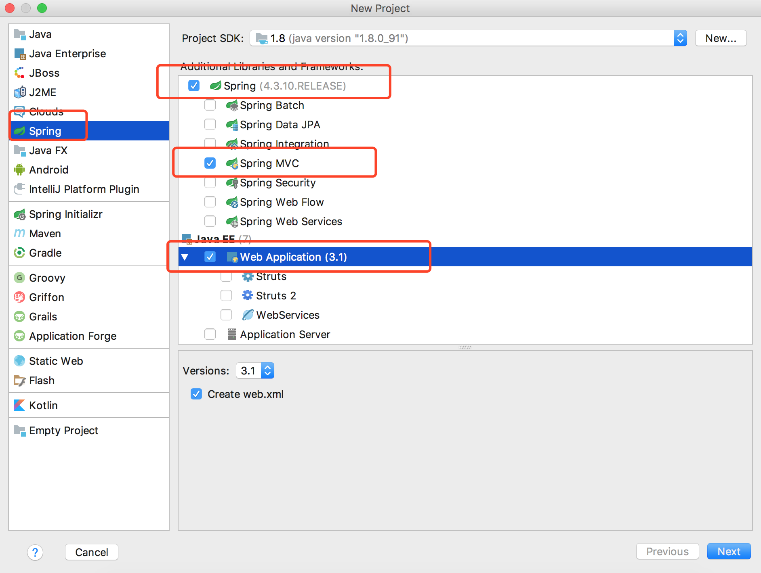Viewport: 761px width, 573px height.
Task: Enable the Spring Data JPA checkbox
Action: click(210, 125)
